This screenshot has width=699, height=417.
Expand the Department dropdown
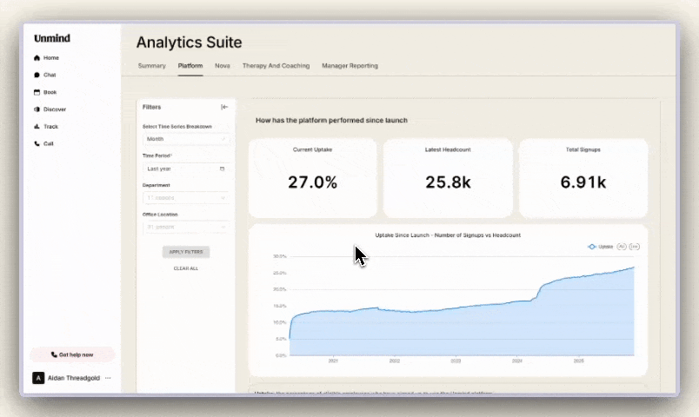[x=185, y=198]
